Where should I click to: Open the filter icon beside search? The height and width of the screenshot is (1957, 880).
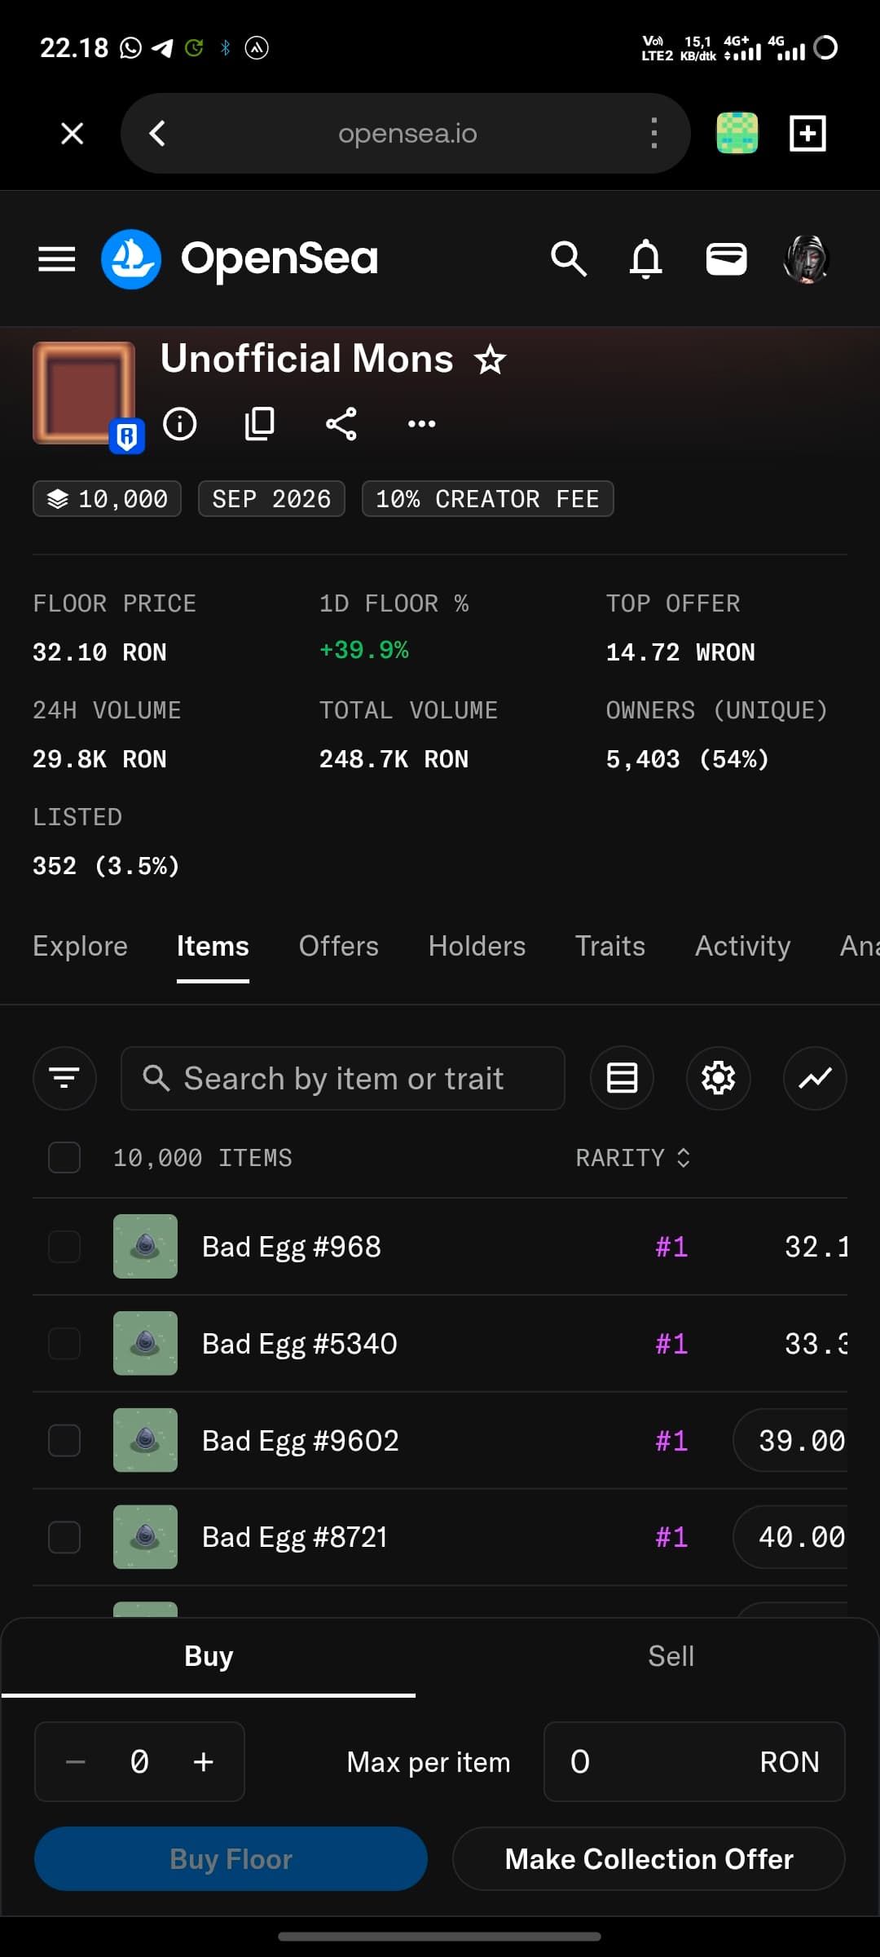64,1078
